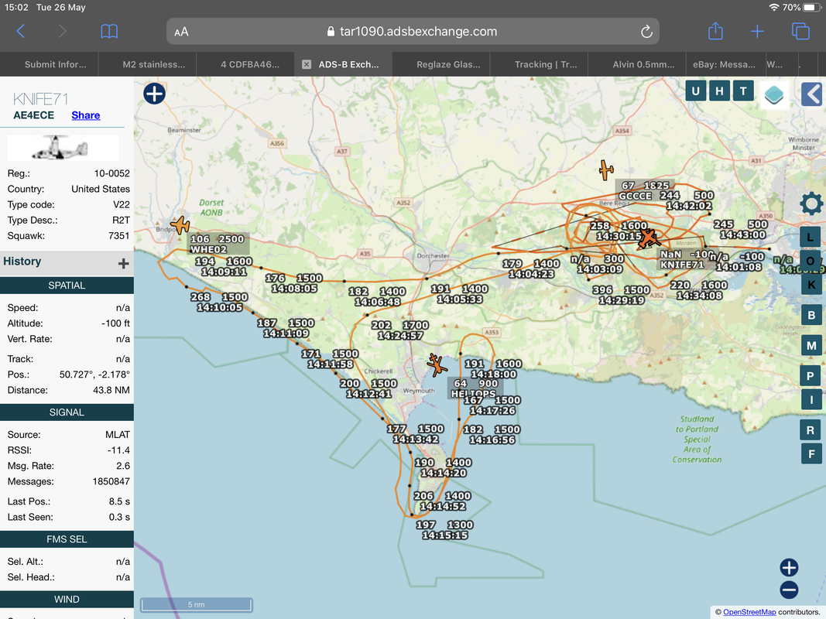Viewport: 826px width, 619px height.
Task: Tap the 15:02 clock in status bar
Action: (x=16, y=8)
